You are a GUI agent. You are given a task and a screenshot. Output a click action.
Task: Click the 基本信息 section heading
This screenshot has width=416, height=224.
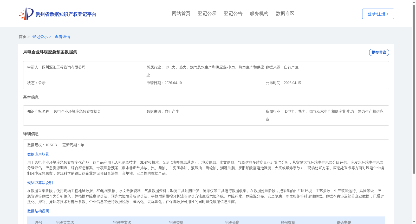31,97
